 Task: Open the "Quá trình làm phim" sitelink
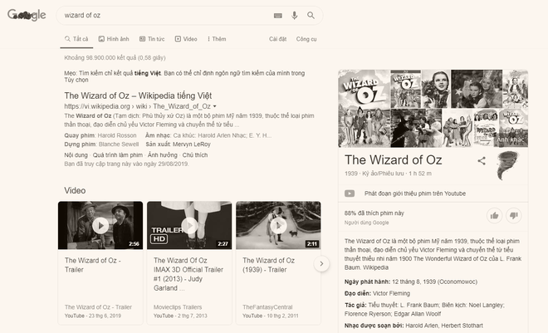tap(118, 154)
